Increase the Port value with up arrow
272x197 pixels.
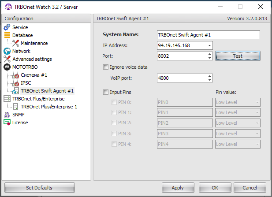pos(209,54)
